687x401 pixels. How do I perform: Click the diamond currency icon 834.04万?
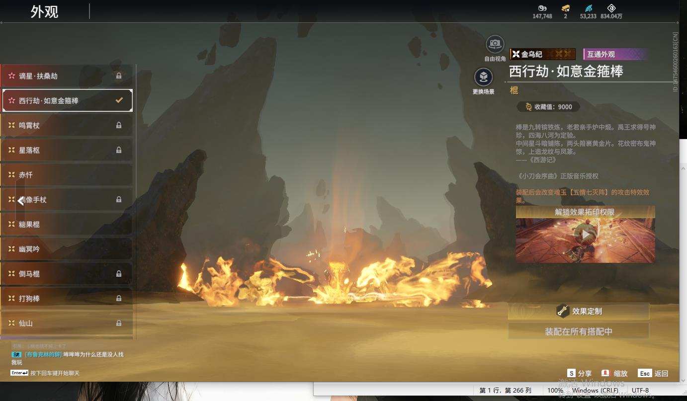(x=611, y=8)
